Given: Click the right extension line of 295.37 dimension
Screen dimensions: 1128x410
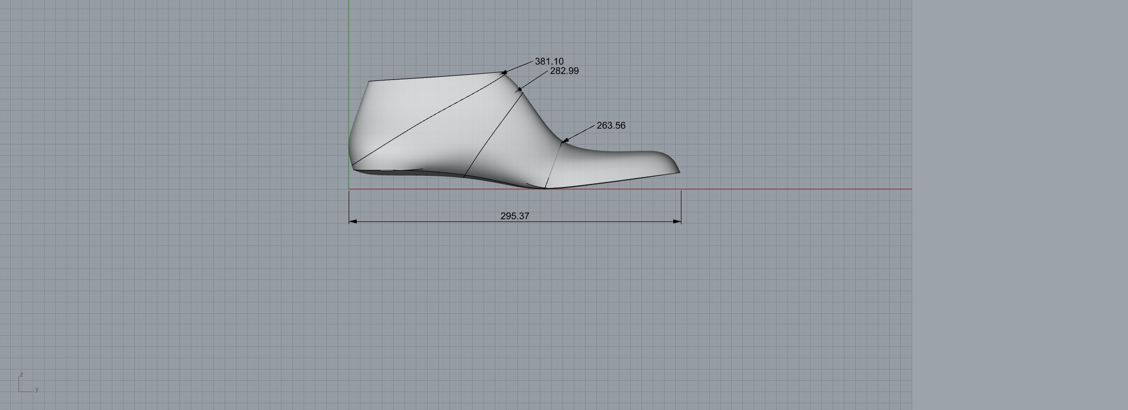Looking at the screenshot, I should (x=681, y=205).
